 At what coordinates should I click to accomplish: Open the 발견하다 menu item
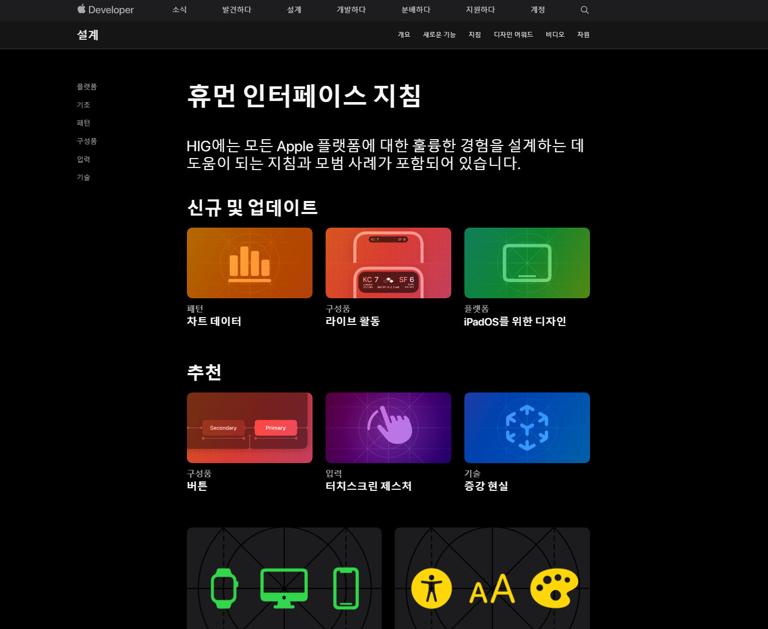click(x=237, y=10)
